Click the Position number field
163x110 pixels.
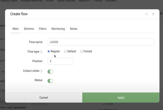[x=60, y=61]
